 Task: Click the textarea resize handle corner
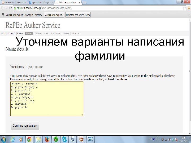pos(83,115)
